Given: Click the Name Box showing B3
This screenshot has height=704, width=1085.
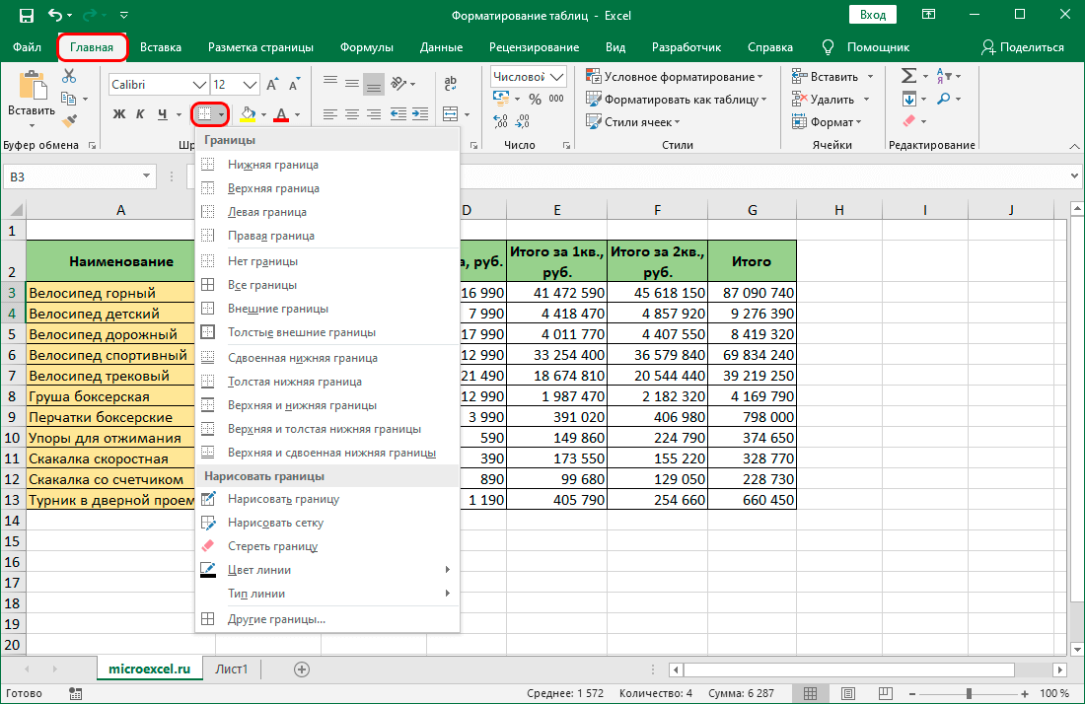Looking at the screenshot, I should [69, 176].
